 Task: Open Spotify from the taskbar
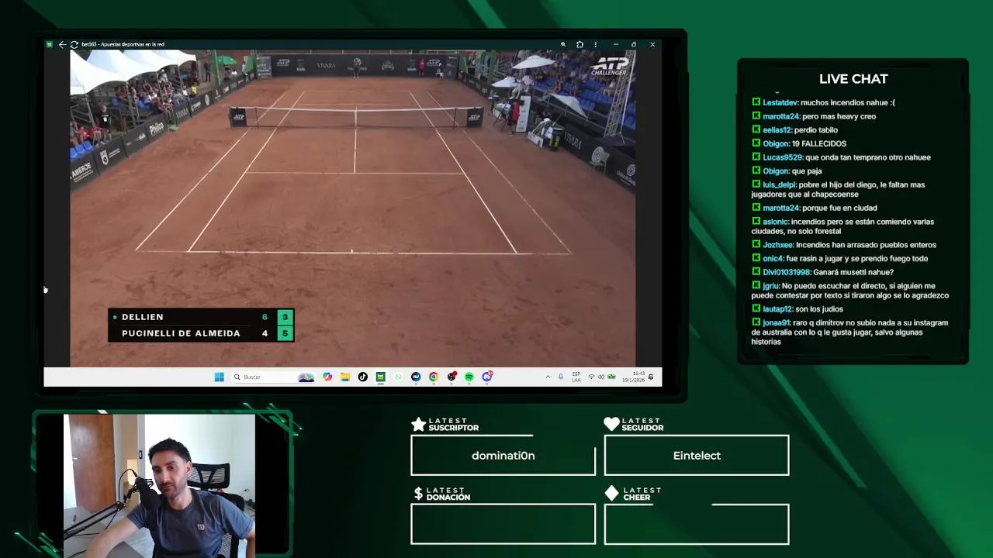click(x=469, y=377)
